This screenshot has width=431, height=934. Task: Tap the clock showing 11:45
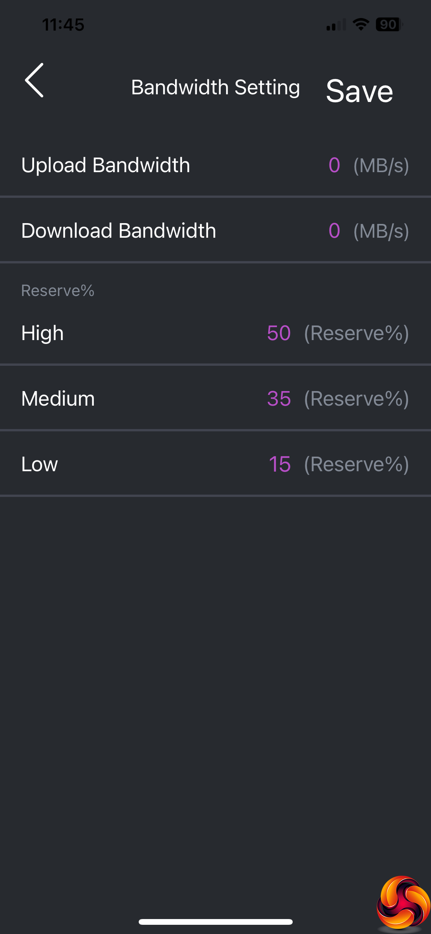(x=63, y=25)
